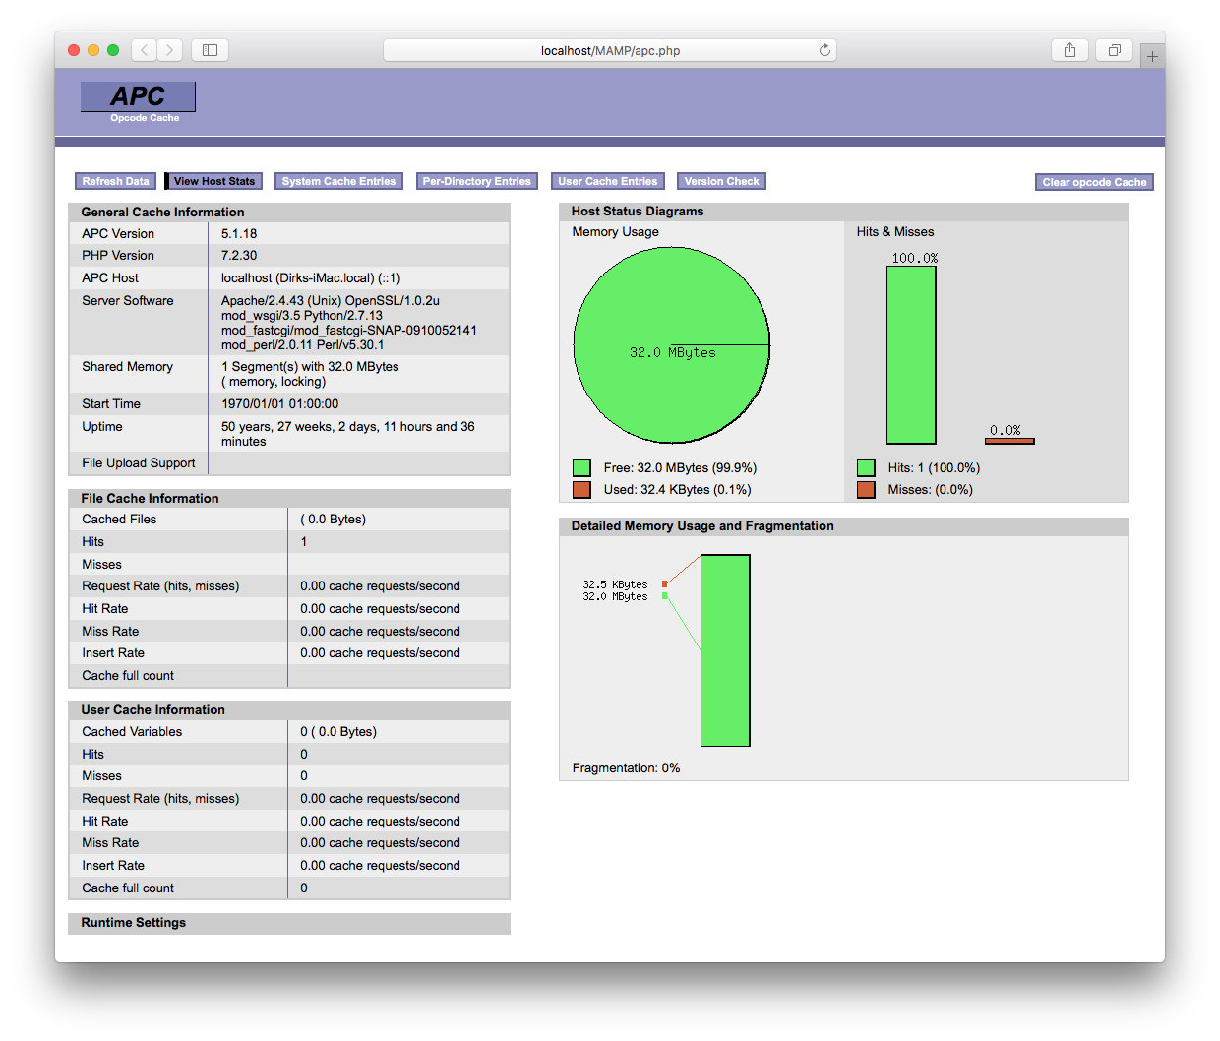Reload the page with the refresh icon
The image size is (1220, 1041).
coord(824,50)
